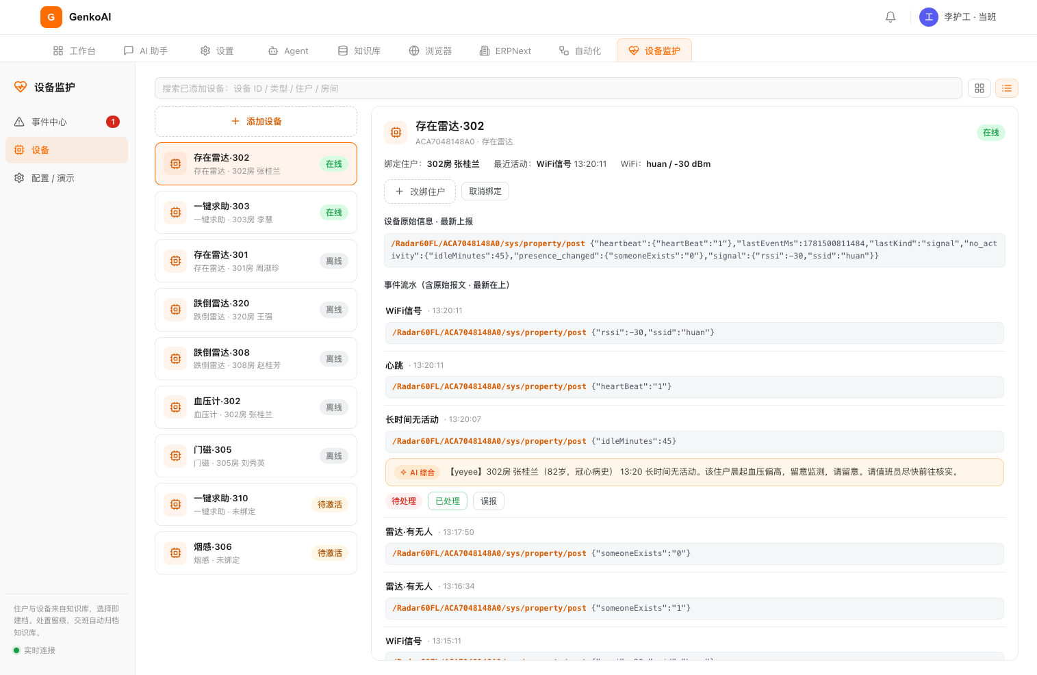Click the 待激活 badge on 一键求助·310
Viewport: 1037px width, 675px height.
(x=330, y=505)
